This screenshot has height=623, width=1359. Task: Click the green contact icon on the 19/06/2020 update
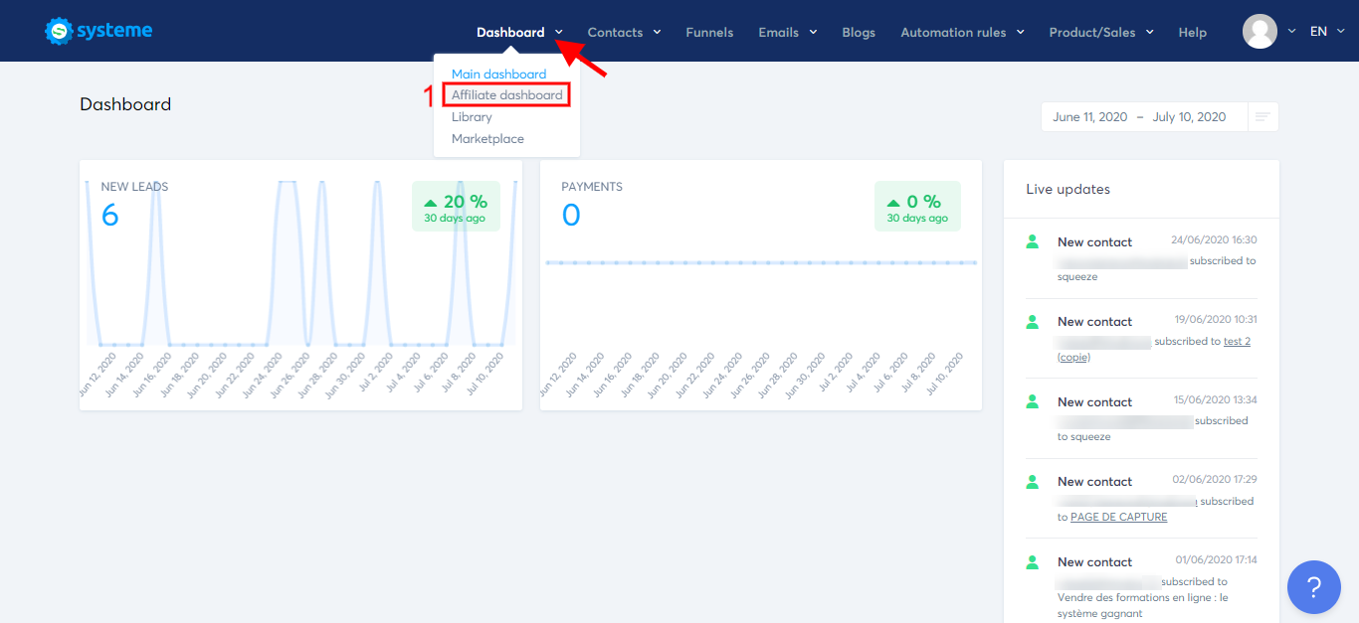[x=1032, y=321]
